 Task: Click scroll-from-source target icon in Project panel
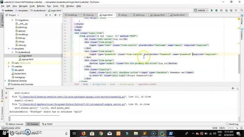46,15
